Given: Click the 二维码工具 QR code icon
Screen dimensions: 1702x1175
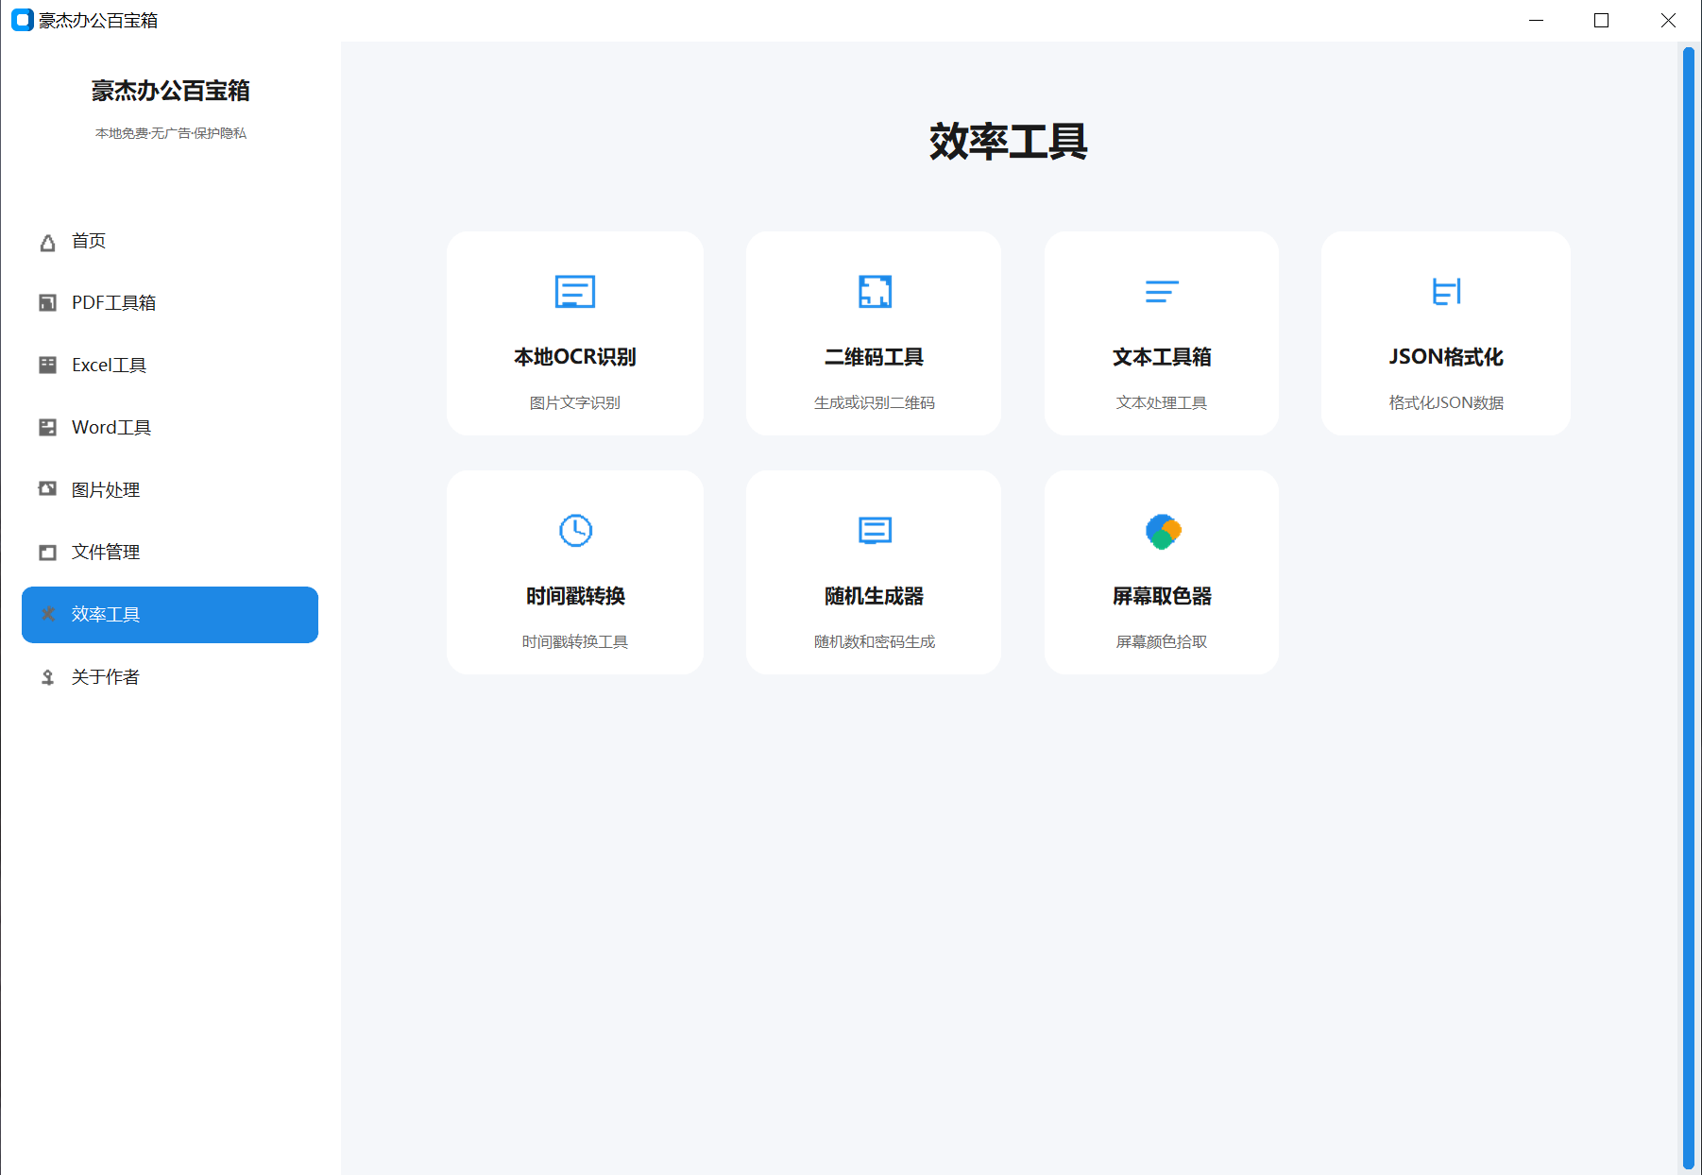Looking at the screenshot, I should tap(875, 292).
